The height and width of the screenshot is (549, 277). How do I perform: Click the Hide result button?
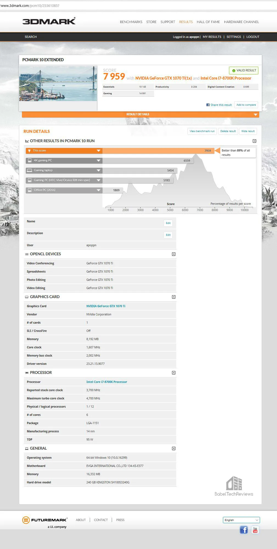click(248, 131)
